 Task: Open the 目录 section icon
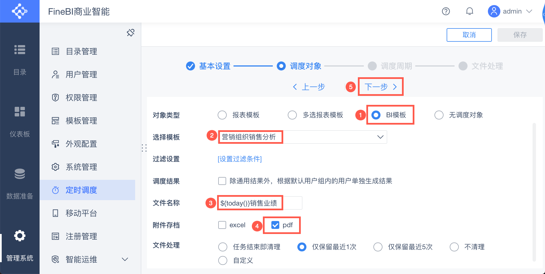click(20, 50)
